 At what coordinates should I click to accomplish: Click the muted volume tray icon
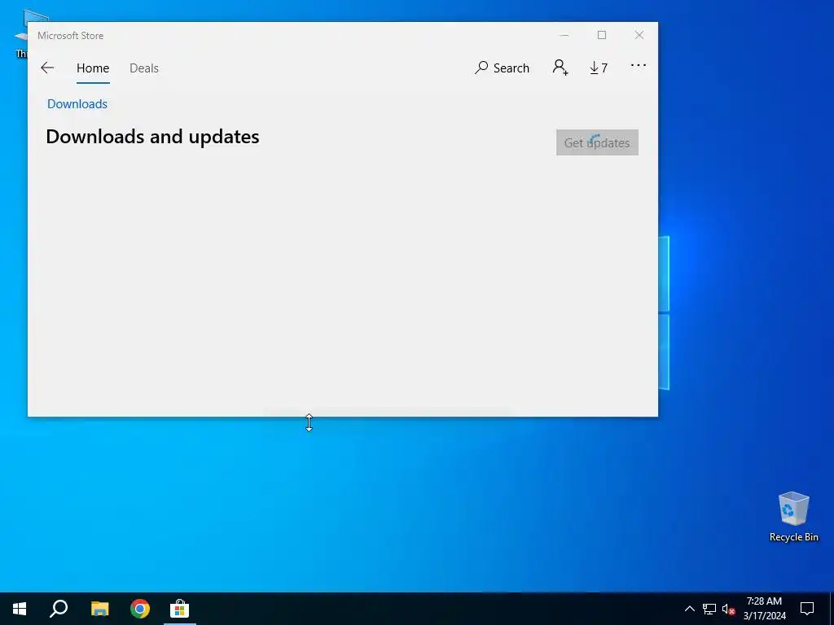pos(728,609)
